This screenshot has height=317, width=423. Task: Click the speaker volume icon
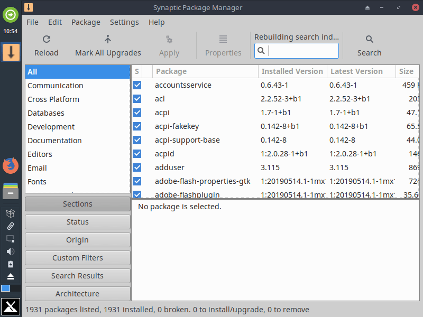click(10, 251)
